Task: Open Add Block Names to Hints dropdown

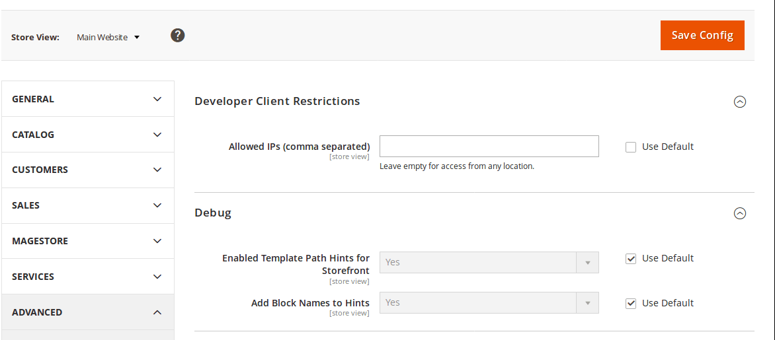Action: pos(489,302)
